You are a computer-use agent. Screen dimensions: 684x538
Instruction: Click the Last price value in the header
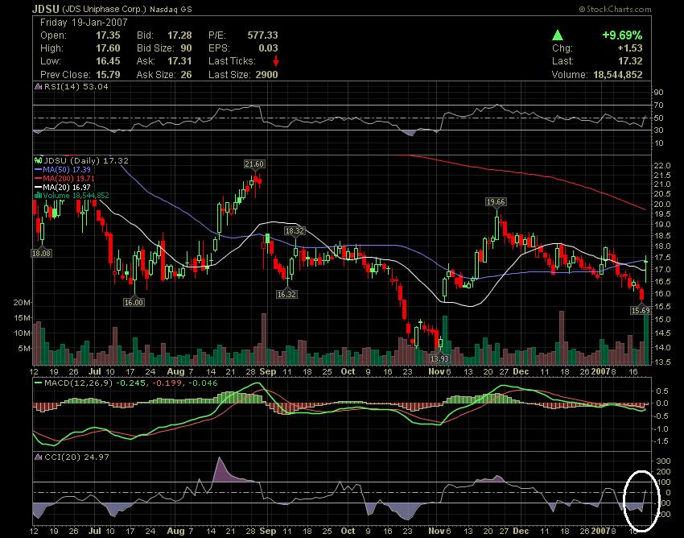[630, 61]
